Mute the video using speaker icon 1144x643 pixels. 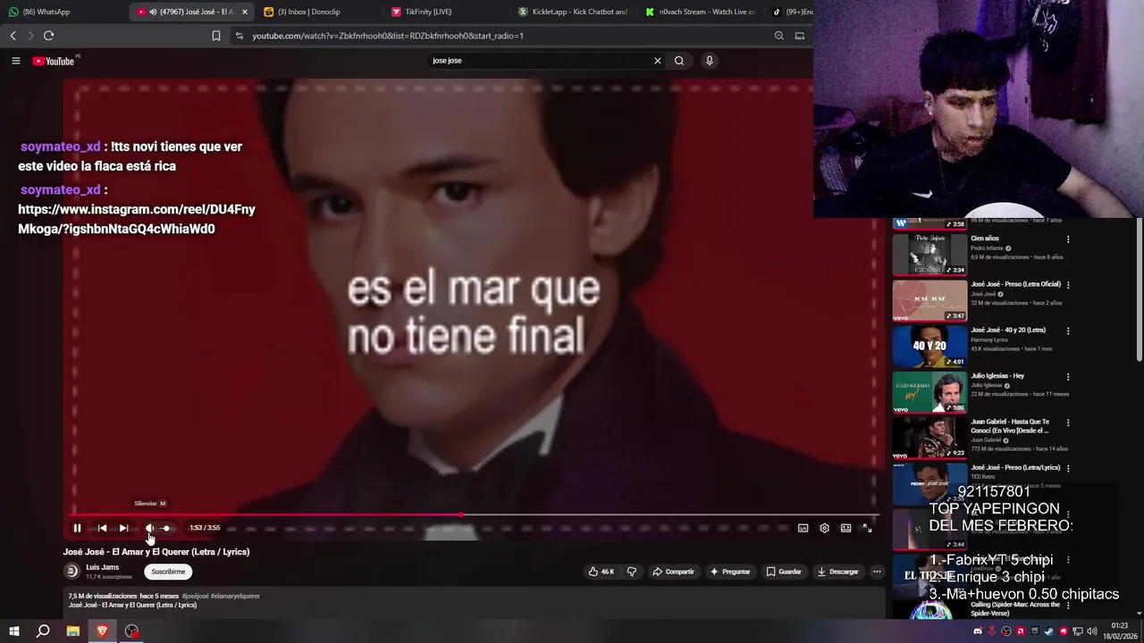[x=149, y=528]
